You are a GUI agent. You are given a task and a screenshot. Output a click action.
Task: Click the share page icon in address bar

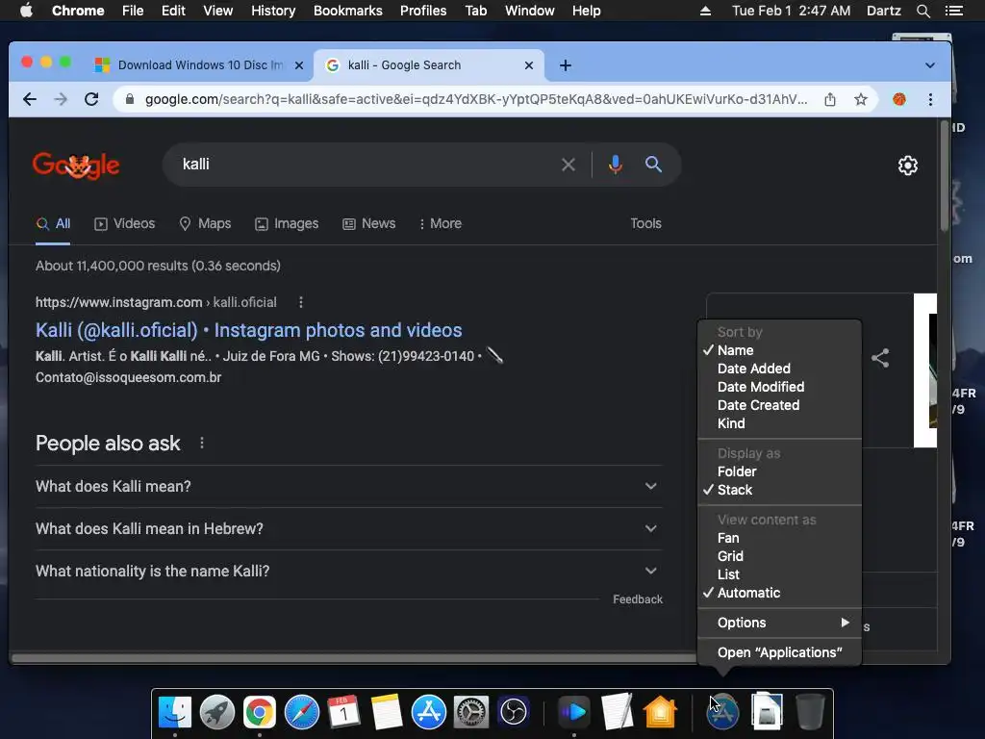[x=830, y=99]
